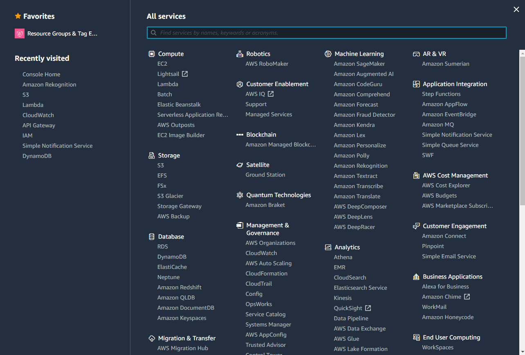
Task: Open Amazon Polly service
Action: point(352,155)
